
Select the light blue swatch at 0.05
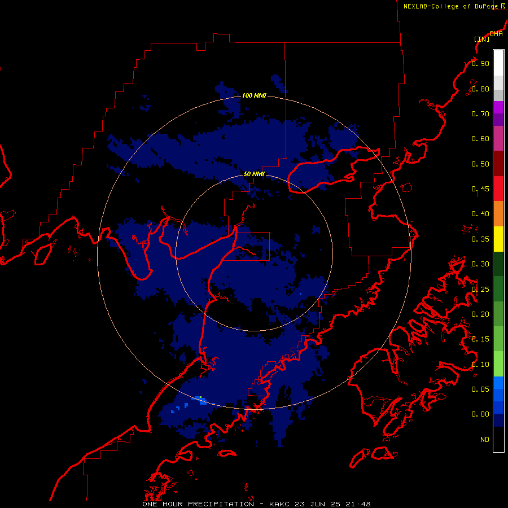tap(498, 383)
